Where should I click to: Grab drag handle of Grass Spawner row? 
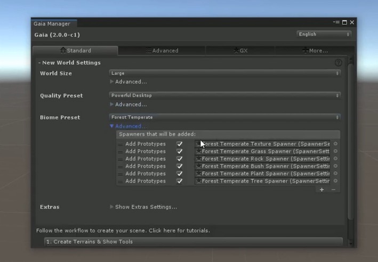tap(120, 152)
